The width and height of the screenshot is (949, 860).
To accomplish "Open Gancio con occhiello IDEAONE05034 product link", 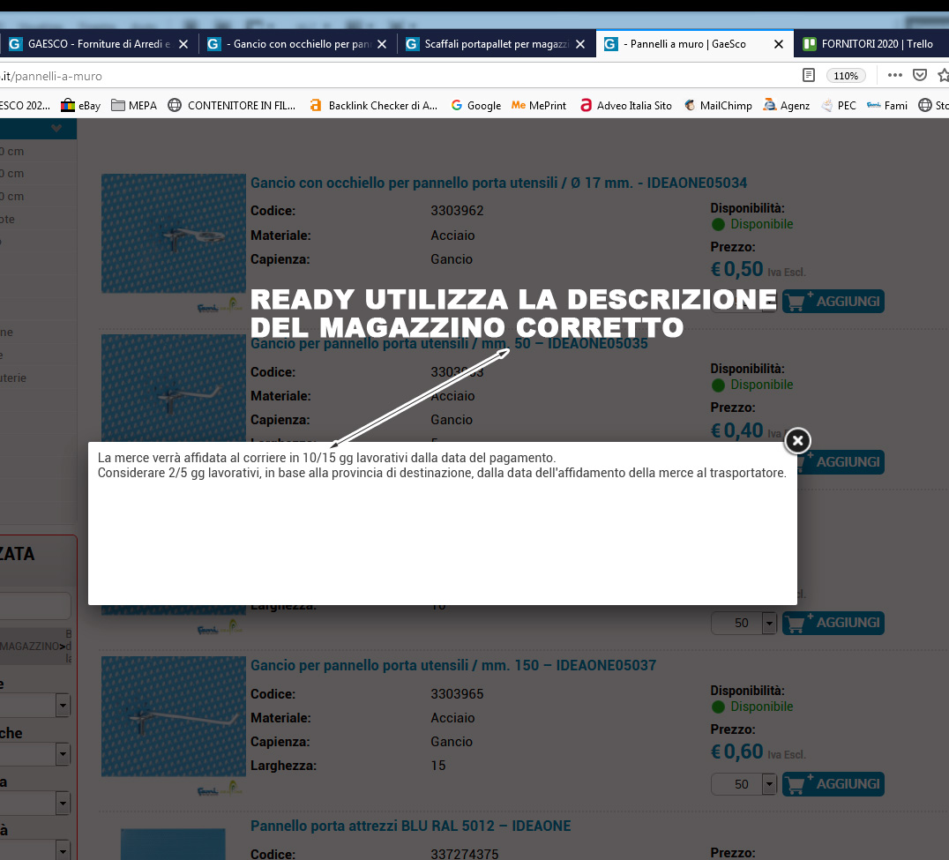I will [498, 183].
